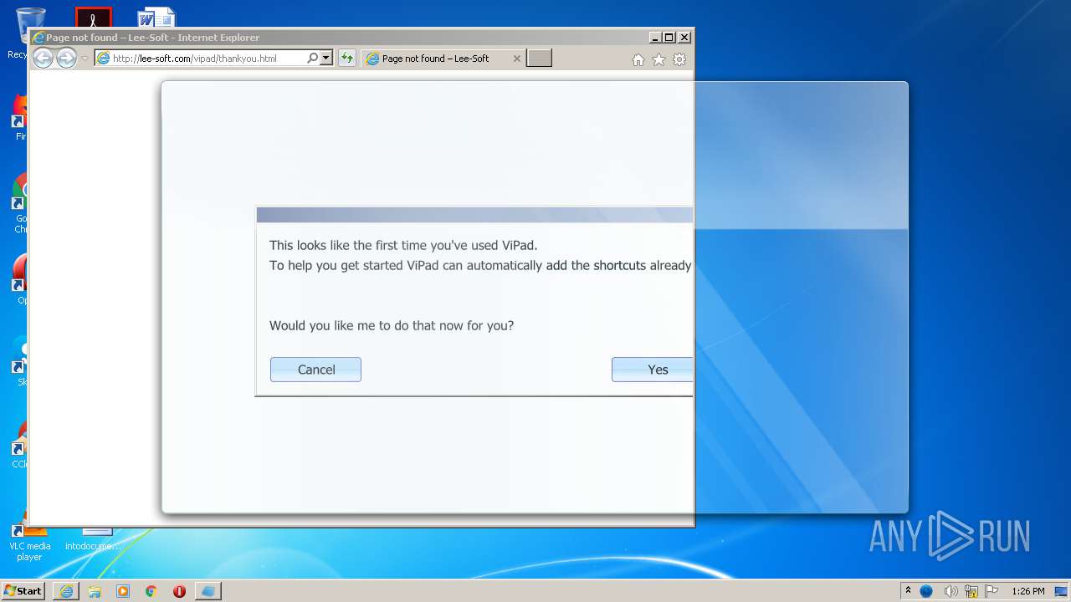
Task: Open the Favorites star in IE
Action: pos(659,59)
